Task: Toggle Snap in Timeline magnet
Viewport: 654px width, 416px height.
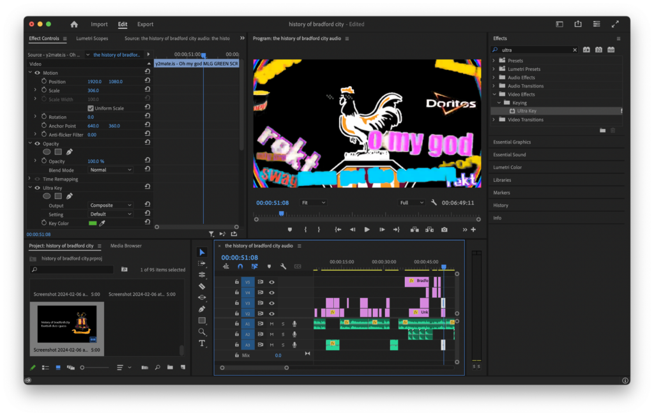Action: point(240,266)
